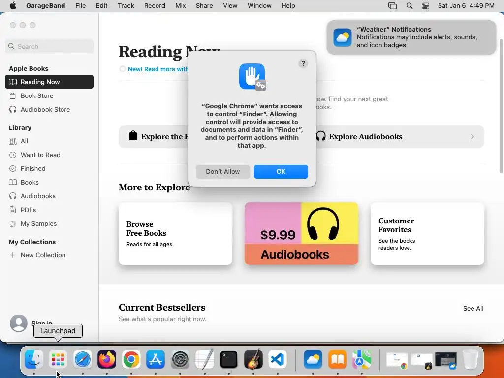Open Want to Read list
Image resolution: width=504 pixels, height=378 pixels.
click(x=49, y=155)
